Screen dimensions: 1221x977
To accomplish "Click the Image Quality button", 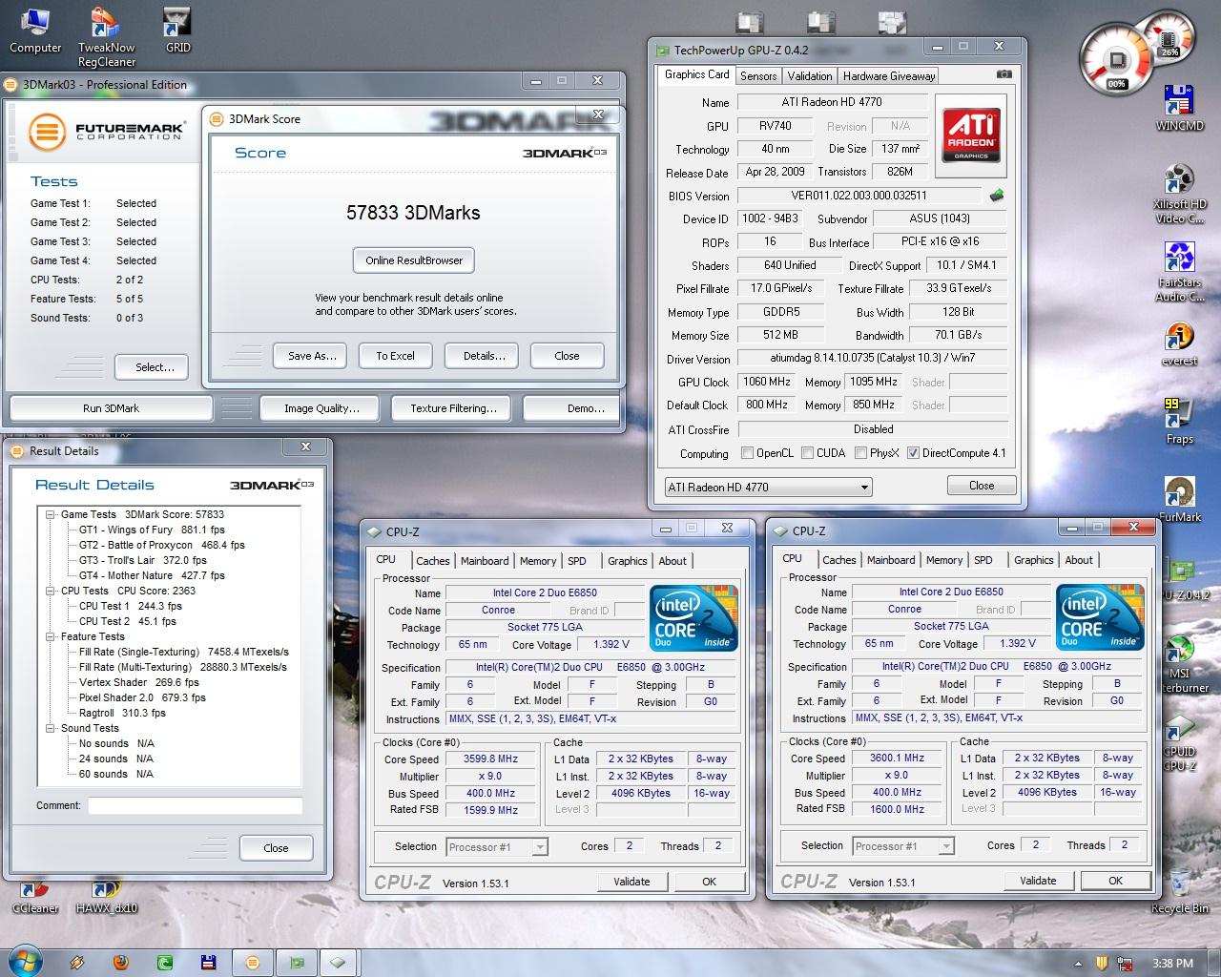I will point(321,408).
